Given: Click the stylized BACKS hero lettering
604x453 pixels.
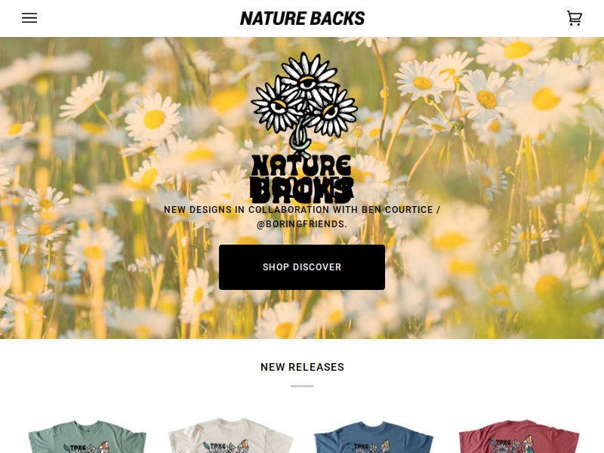Looking at the screenshot, I should click(x=301, y=190).
